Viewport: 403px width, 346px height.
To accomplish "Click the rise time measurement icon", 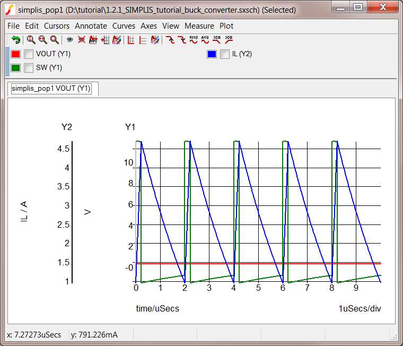I will pyautogui.click(x=170, y=40).
